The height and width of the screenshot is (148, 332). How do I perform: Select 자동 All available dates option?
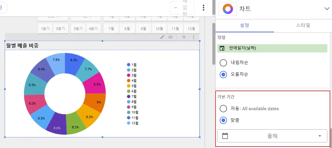[x=223, y=109]
